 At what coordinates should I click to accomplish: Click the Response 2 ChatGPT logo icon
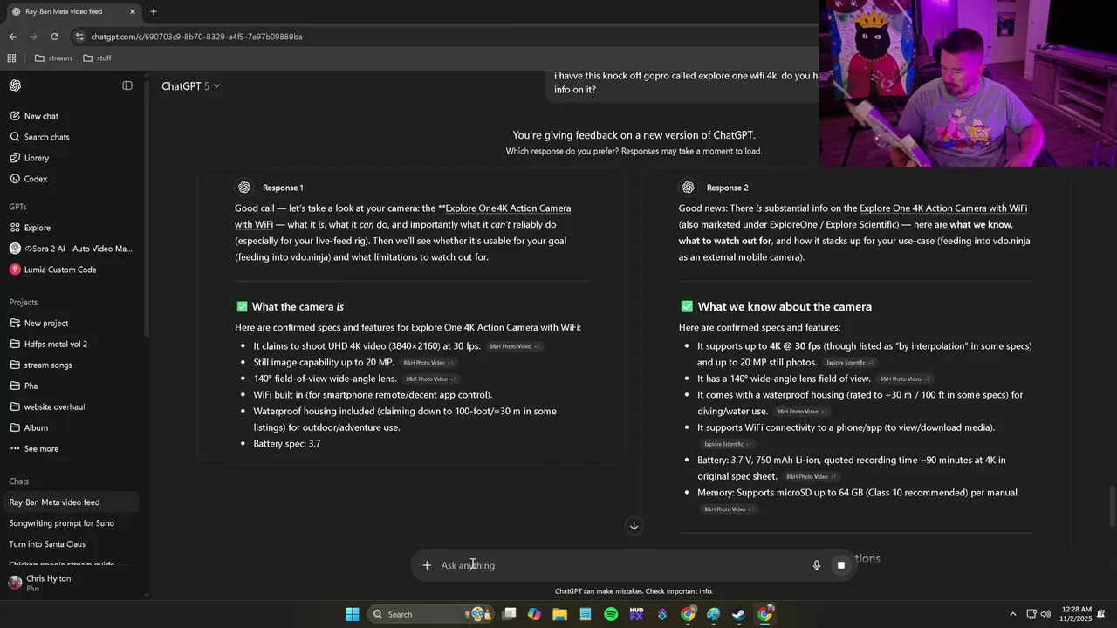pos(689,188)
